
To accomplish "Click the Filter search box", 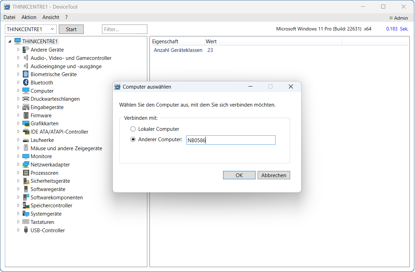I will [124, 29].
